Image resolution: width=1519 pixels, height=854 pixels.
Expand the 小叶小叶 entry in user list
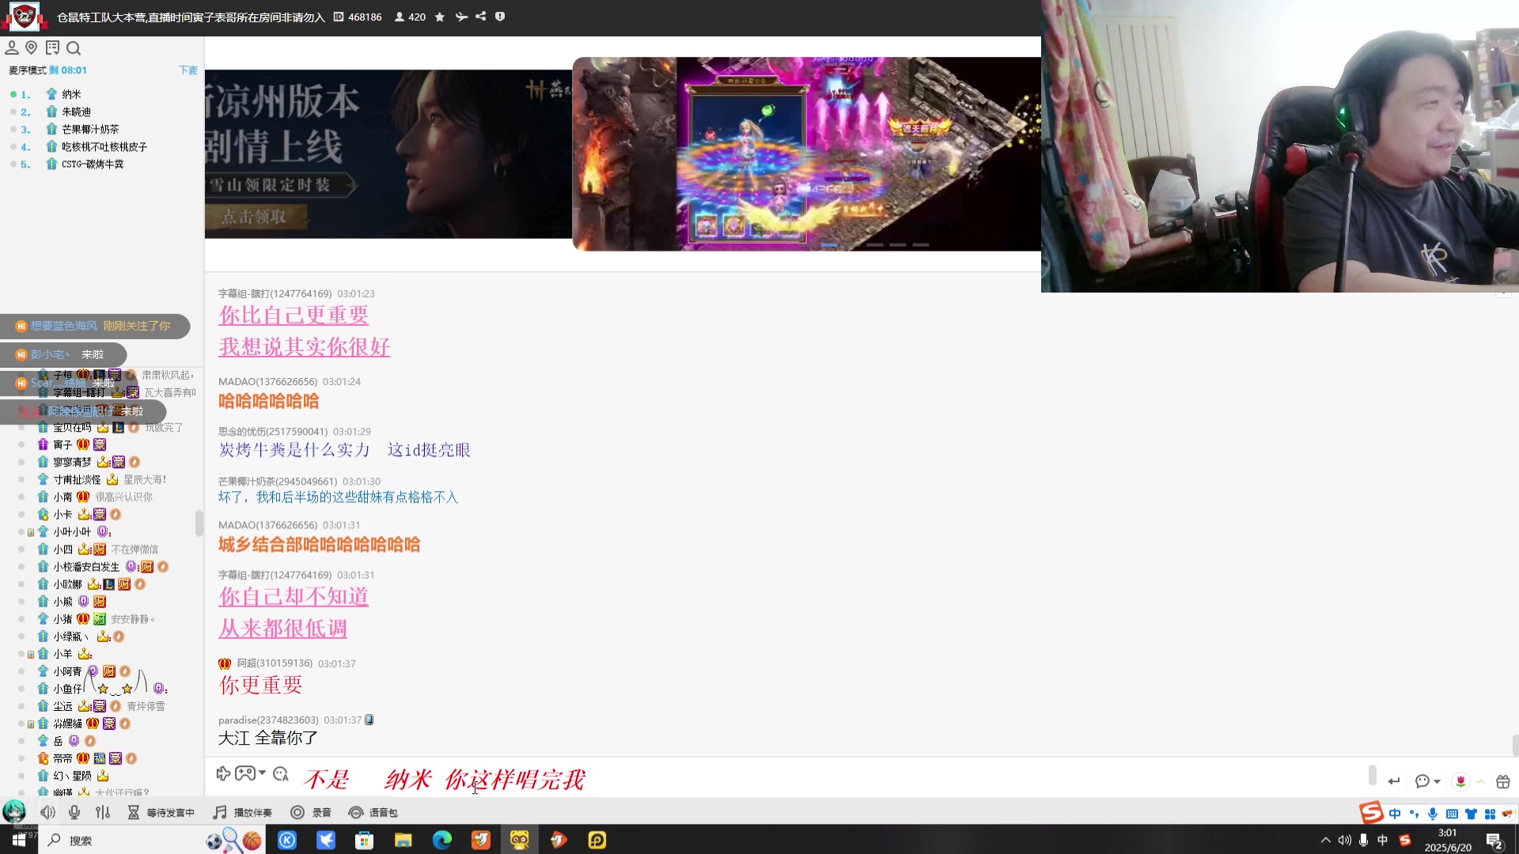pos(30,532)
